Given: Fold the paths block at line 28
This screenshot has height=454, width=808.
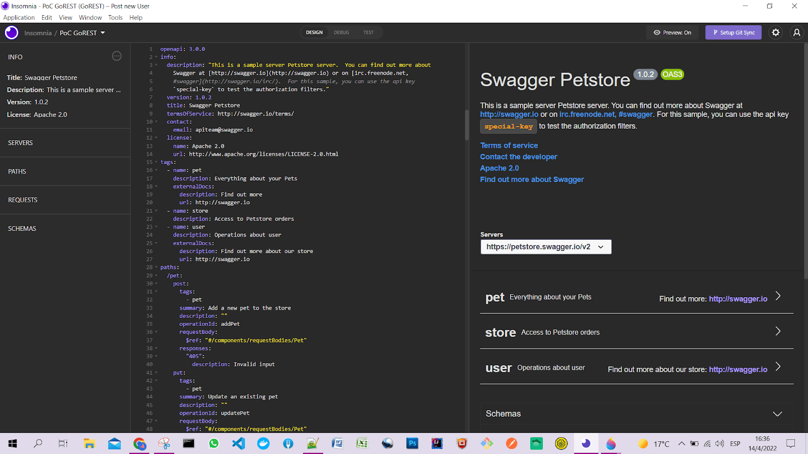Looking at the screenshot, I should pos(156,267).
